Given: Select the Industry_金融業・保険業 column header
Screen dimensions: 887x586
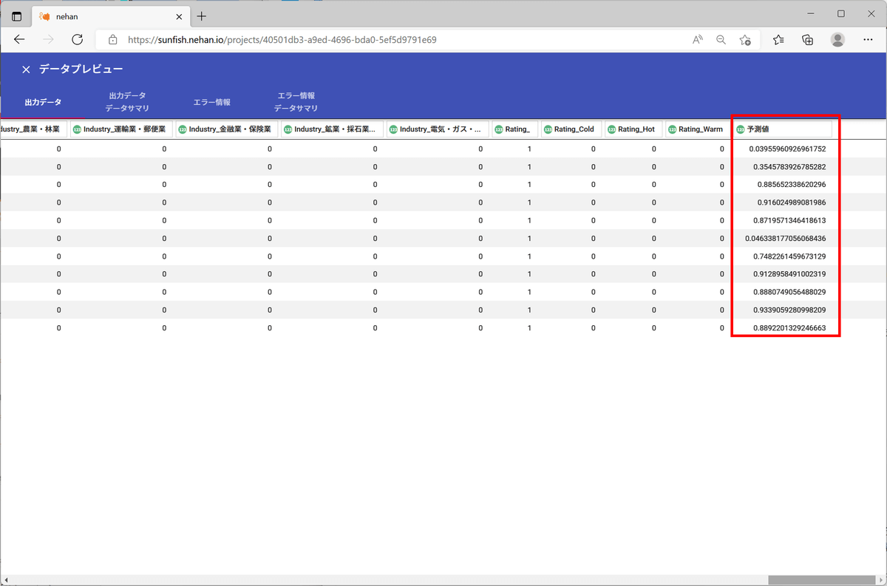Looking at the screenshot, I should click(x=227, y=129).
